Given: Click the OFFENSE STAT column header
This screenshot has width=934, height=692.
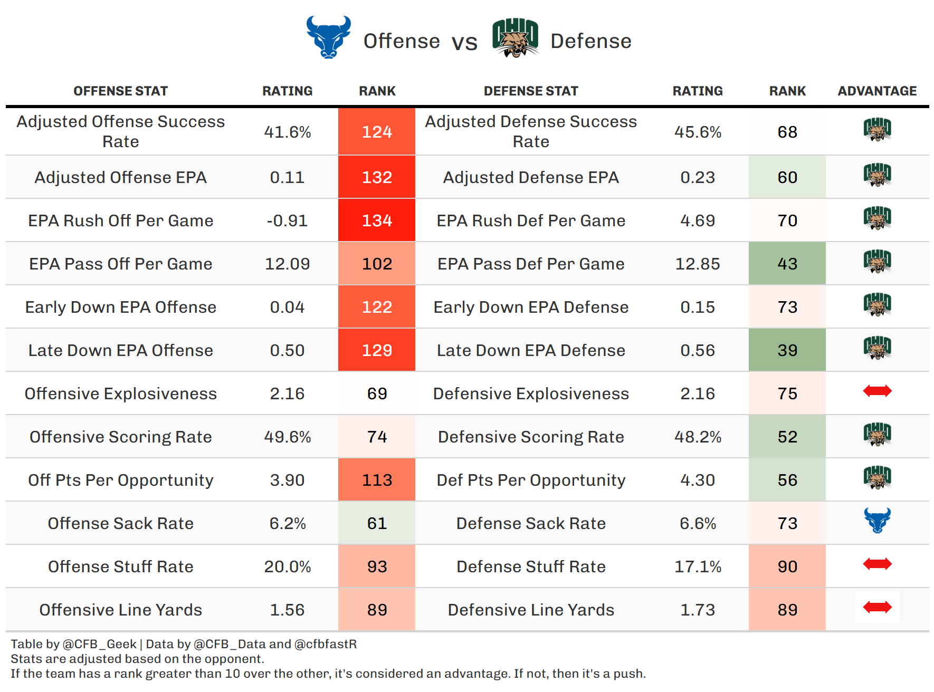Looking at the screenshot, I should [x=120, y=91].
